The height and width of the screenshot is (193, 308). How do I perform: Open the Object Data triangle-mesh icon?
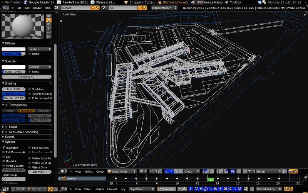click(x=45, y=189)
